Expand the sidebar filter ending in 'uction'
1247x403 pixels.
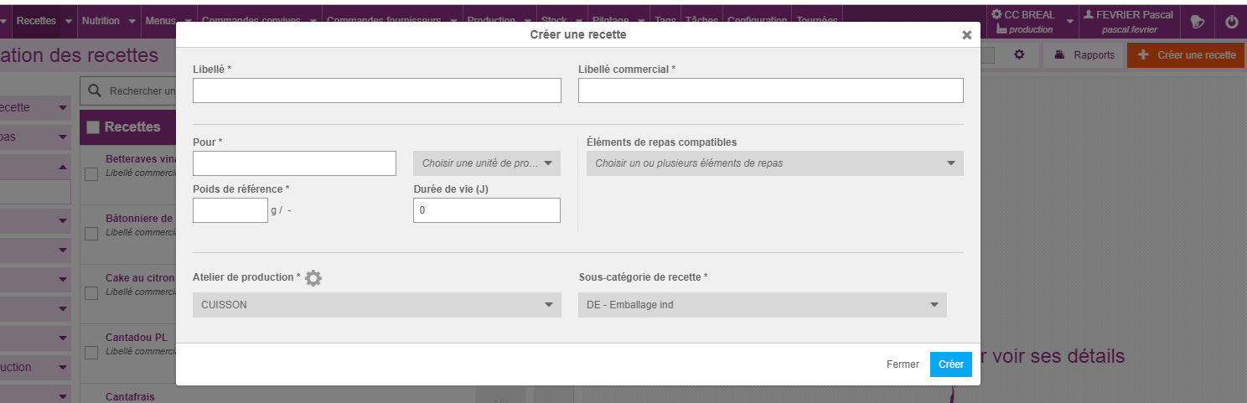tap(35, 367)
